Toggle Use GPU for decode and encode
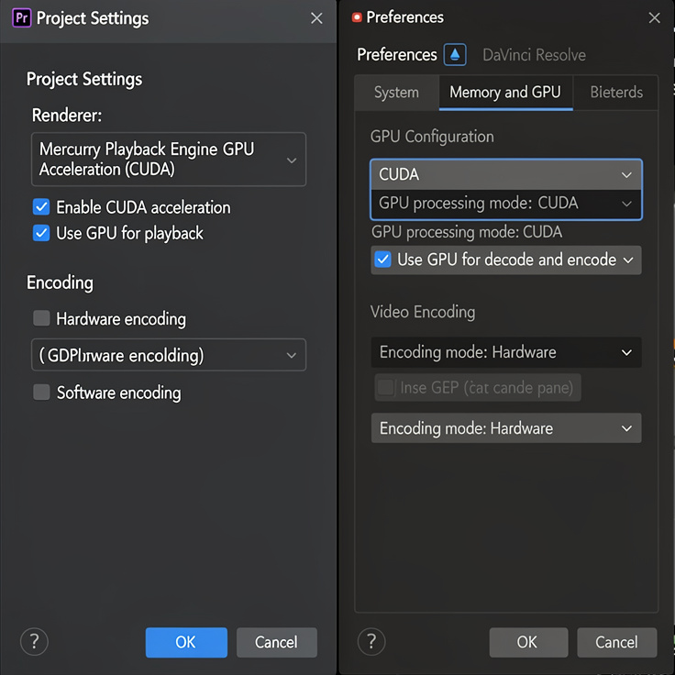This screenshot has height=675, width=675. [383, 260]
